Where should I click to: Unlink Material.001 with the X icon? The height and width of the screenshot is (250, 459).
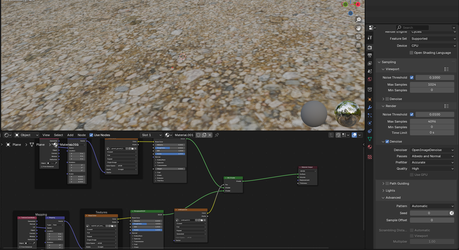point(210,135)
